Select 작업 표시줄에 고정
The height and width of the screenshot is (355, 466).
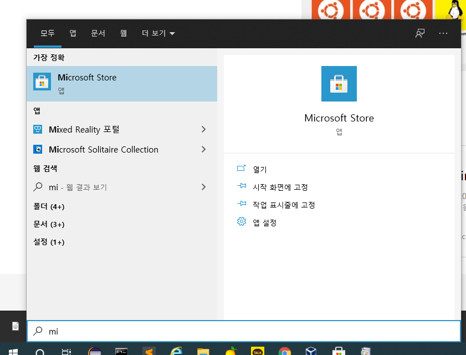(x=284, y=205)
